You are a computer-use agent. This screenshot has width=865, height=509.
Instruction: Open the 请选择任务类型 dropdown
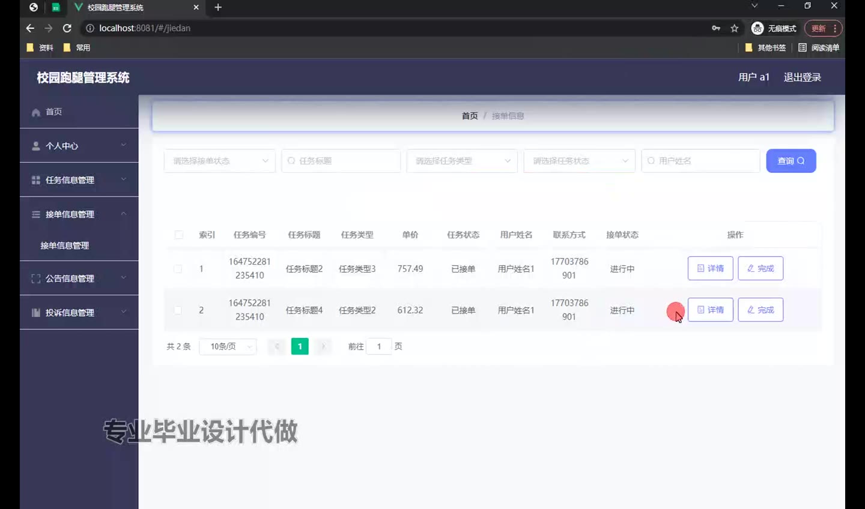pyautogui.click(x=461, y=161)
